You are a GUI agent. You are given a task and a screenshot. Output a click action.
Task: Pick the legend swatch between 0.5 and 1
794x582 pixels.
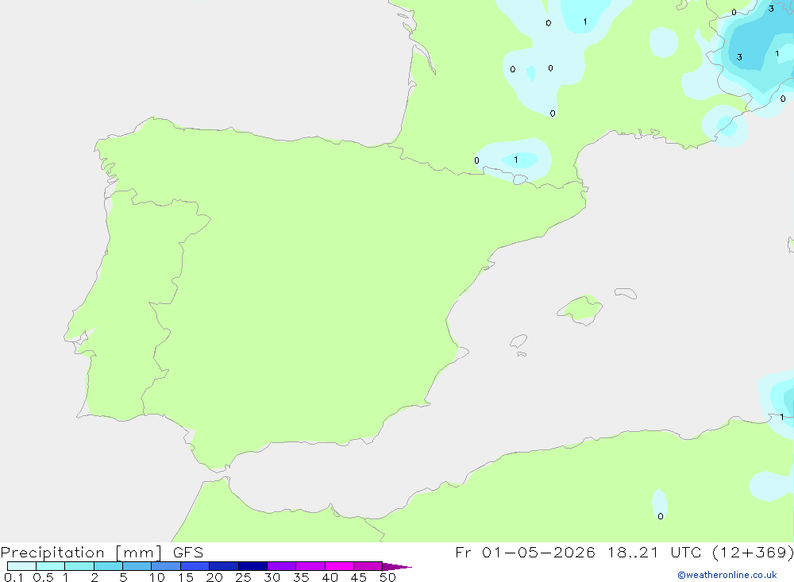click(51, 566)
